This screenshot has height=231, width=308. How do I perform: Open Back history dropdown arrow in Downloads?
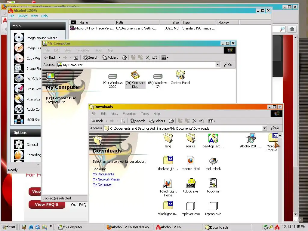[x=106, y=121]
